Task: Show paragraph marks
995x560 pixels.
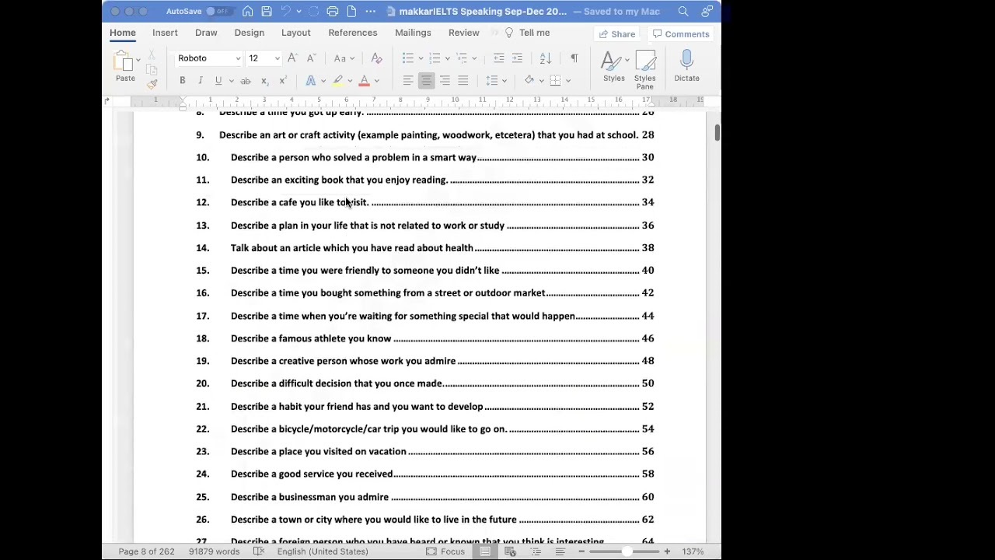Action: [x=574, y=58]
